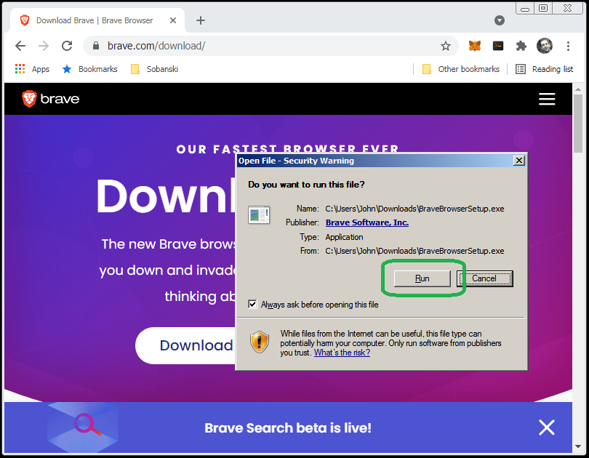This screenshot has height=458, width=589.
Task: Close the Open File security warning dialog
Action: coord(518,161)
